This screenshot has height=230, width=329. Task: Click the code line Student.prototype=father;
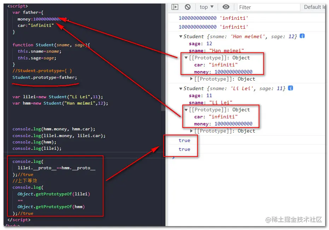[x=45, y=77]
